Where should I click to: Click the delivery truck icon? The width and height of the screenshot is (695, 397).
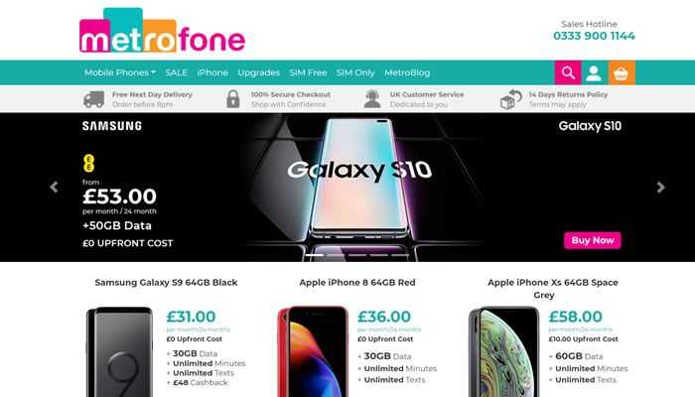click(93, 99)
